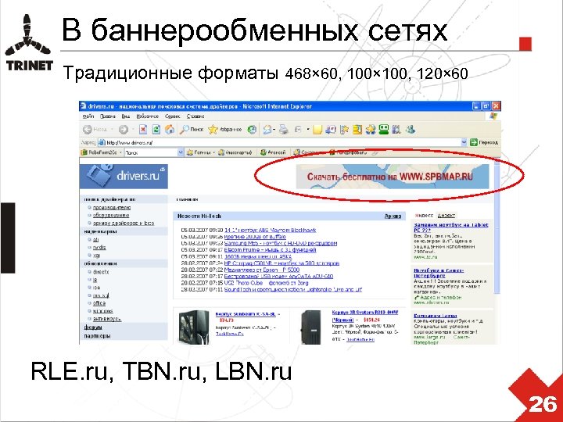The image size is (563, 422).
Task: Click the Print printer icon
Action: click(x=284, y=129)
